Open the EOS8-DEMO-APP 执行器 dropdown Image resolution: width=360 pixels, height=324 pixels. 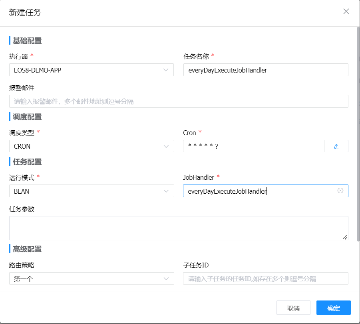[88, 70]
